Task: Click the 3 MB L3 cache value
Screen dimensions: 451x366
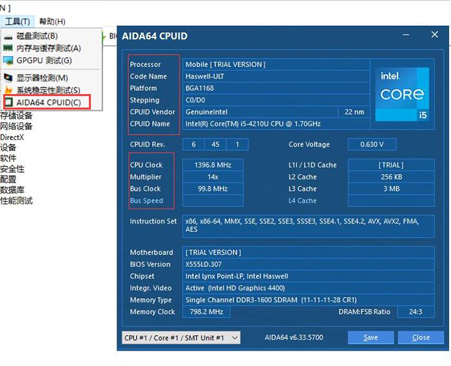Action: pyautogui.click(x=391, y=189)
